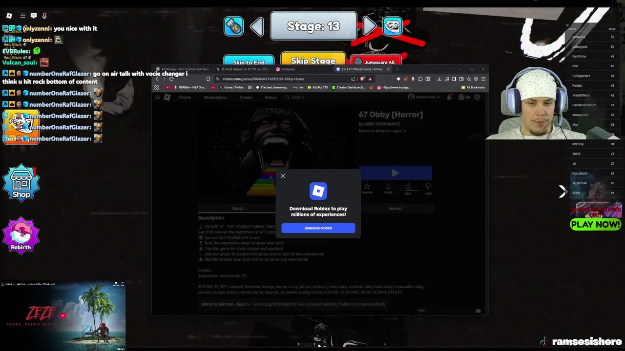Click the Brave shields lion icon

362,79
